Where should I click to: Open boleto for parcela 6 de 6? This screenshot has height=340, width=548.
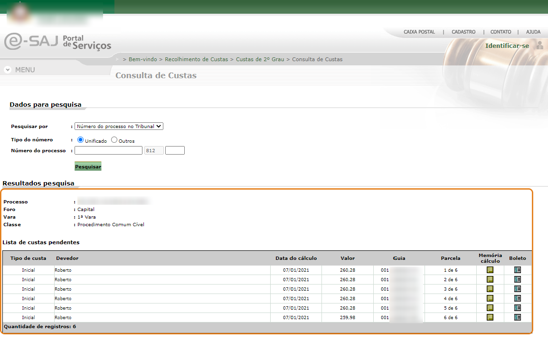518,317
